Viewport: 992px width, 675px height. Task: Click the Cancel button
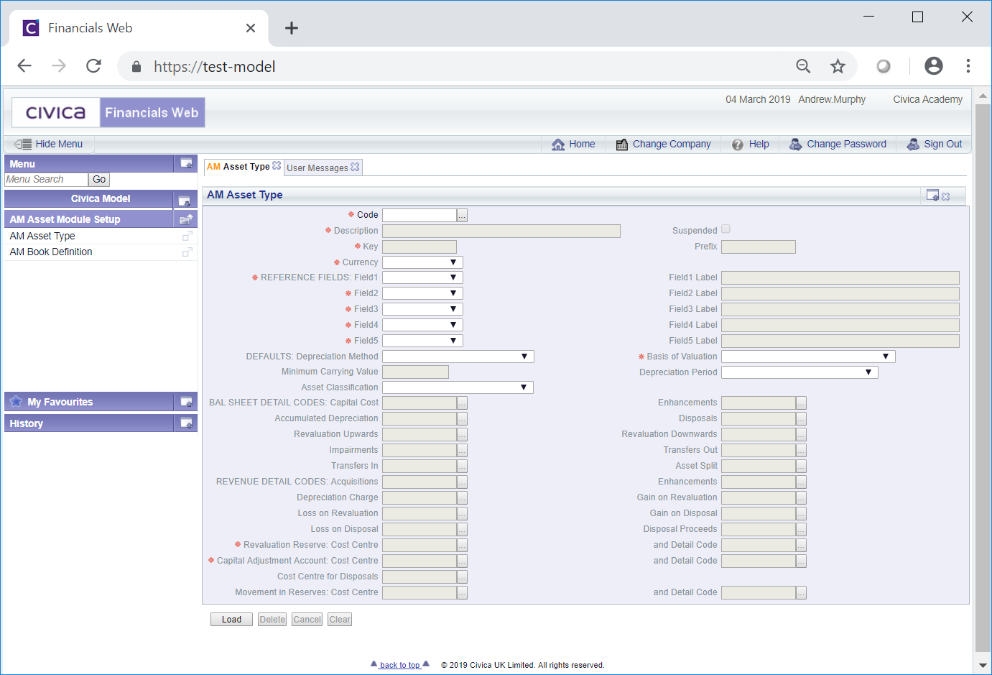(307, 620)
